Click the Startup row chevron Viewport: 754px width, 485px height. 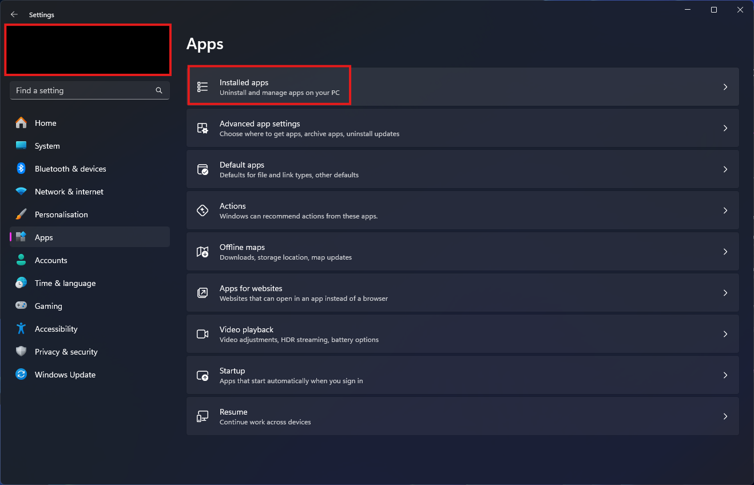[x=725, y=375]
